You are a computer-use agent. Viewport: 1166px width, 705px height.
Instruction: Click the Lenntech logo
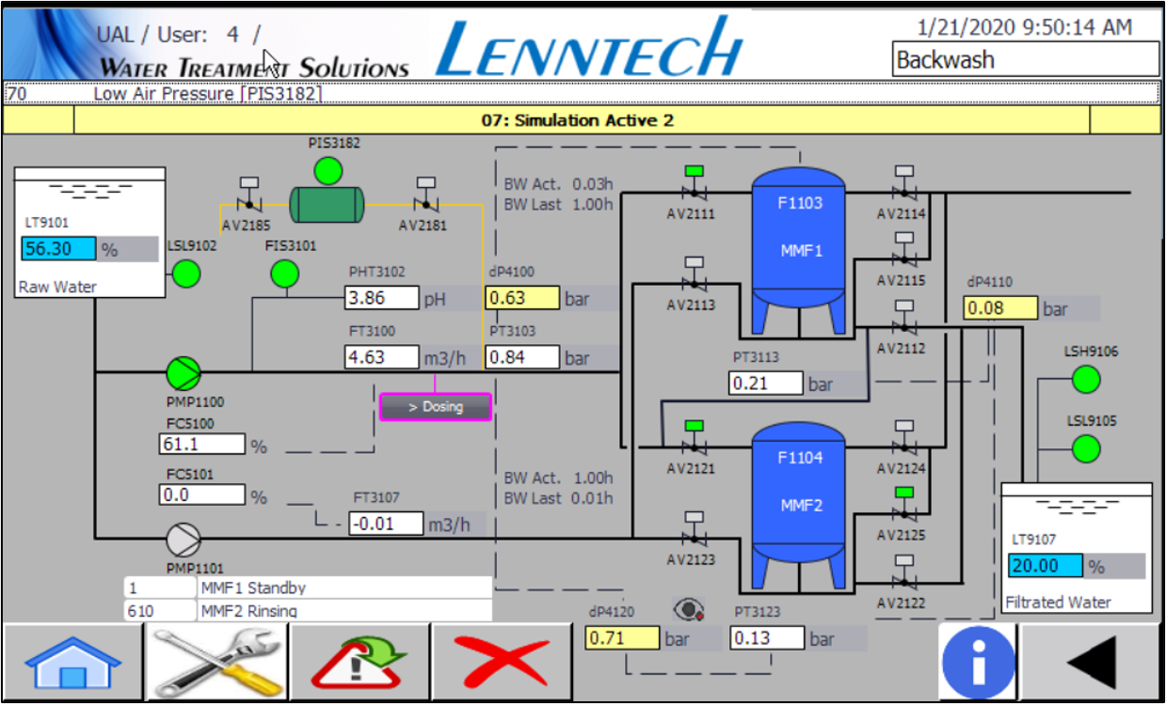click(590, 45)
